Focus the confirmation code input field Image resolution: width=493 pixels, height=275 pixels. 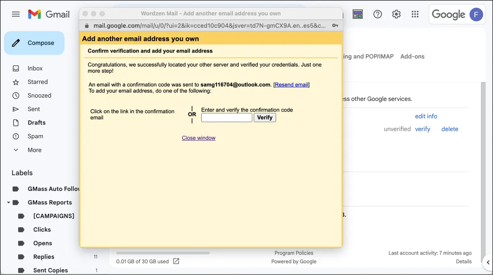(x=227, y=118)
